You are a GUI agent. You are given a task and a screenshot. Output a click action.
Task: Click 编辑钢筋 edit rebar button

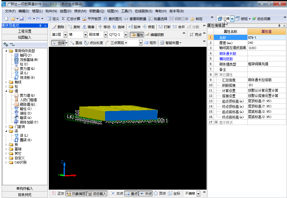(x=154, y=35)
